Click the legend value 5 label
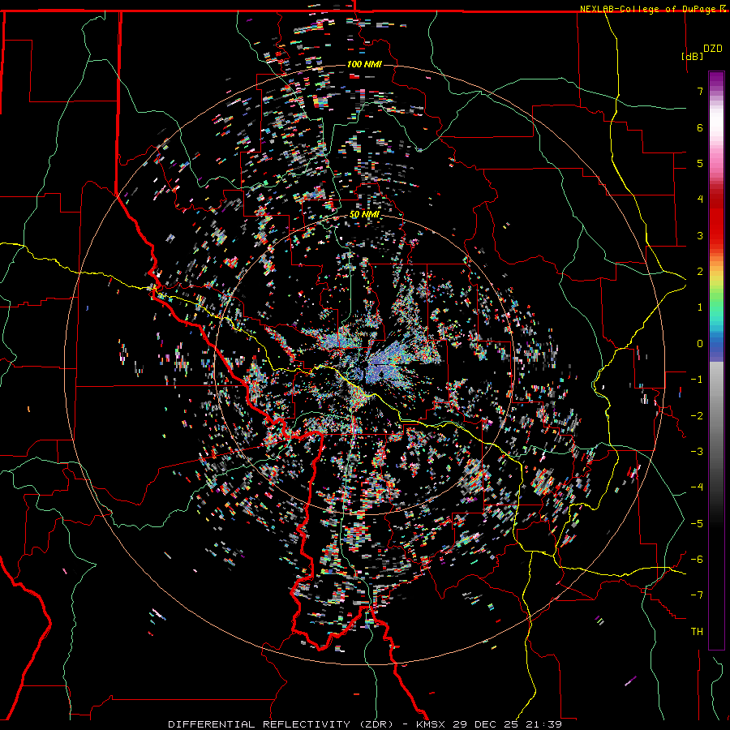Screen dimensions: 730x730 (700, 163)
